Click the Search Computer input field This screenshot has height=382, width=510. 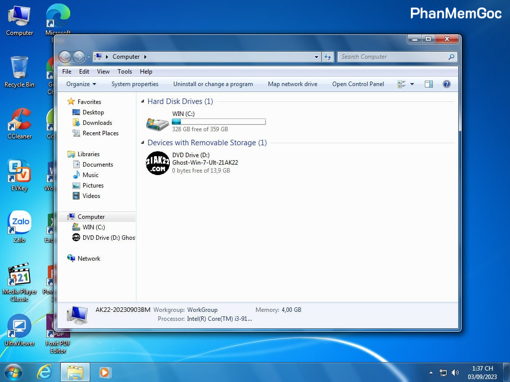(x=393, y=57)
